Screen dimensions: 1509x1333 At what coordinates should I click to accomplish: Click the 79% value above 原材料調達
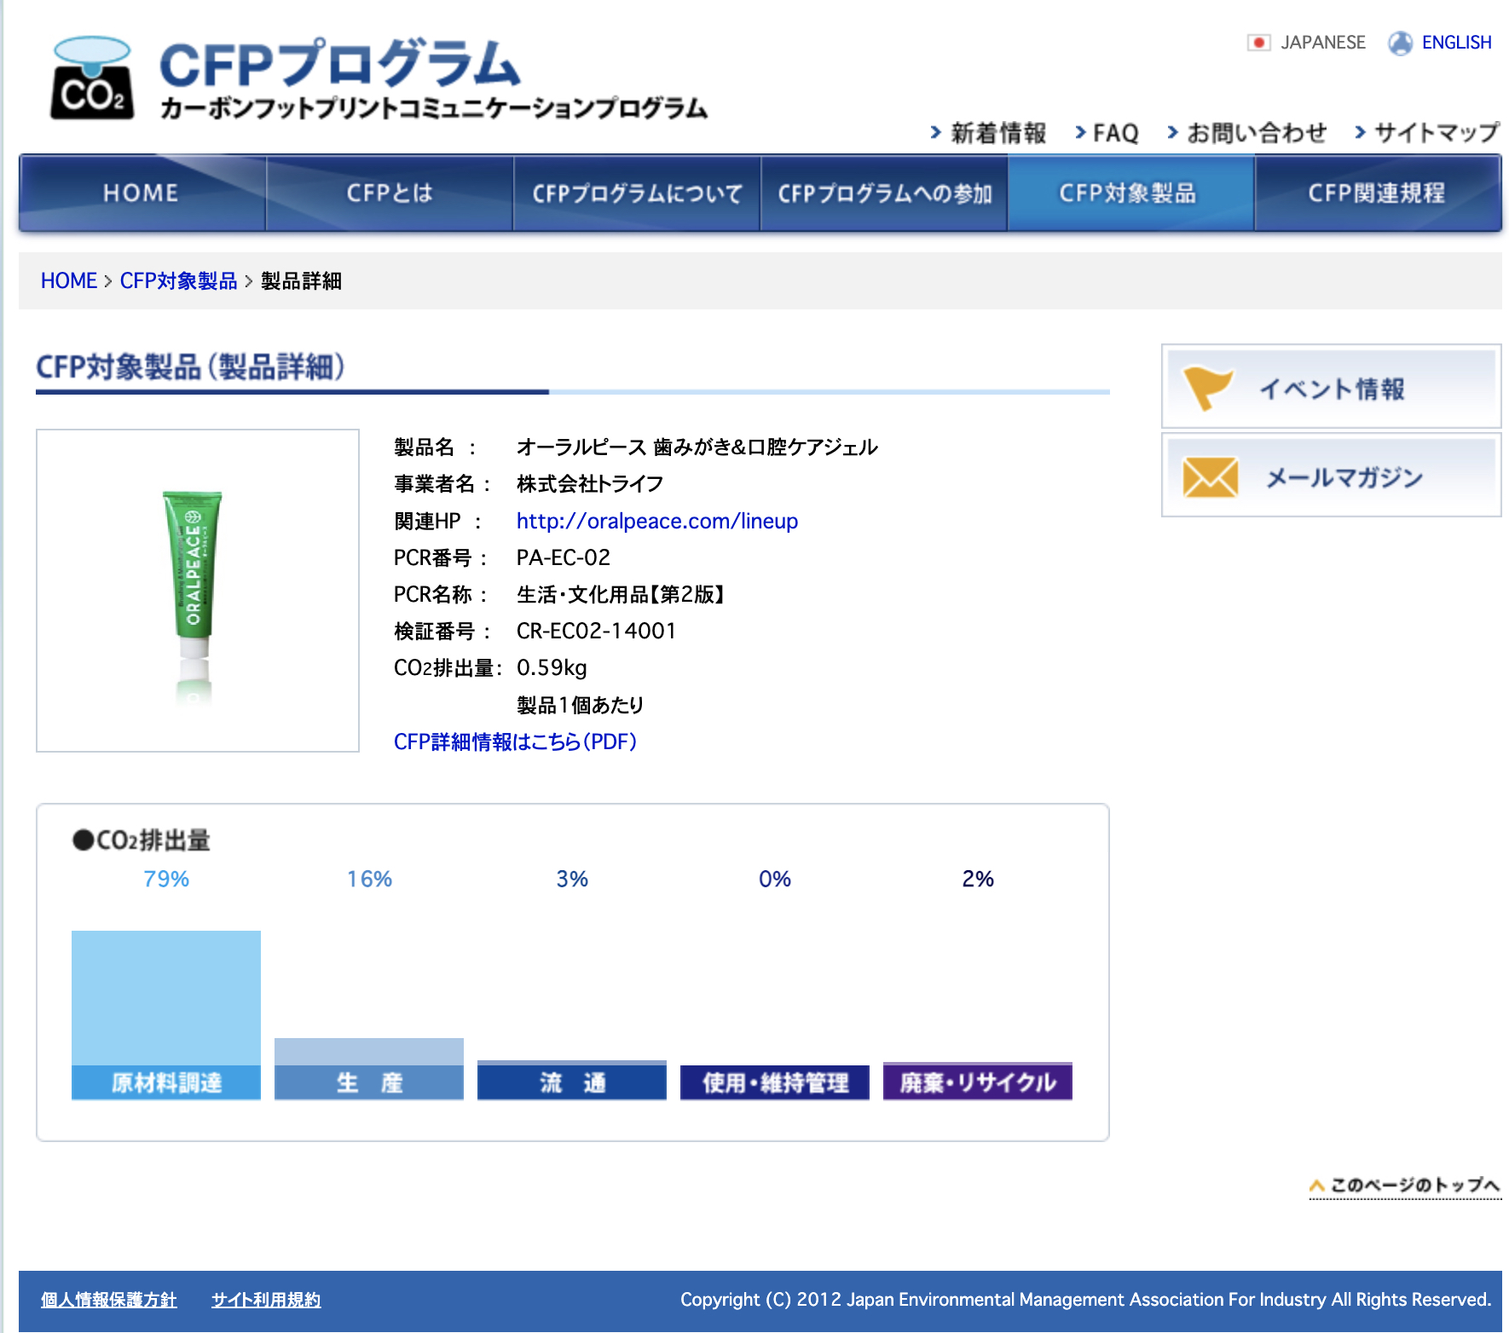(x=166, y=879)
